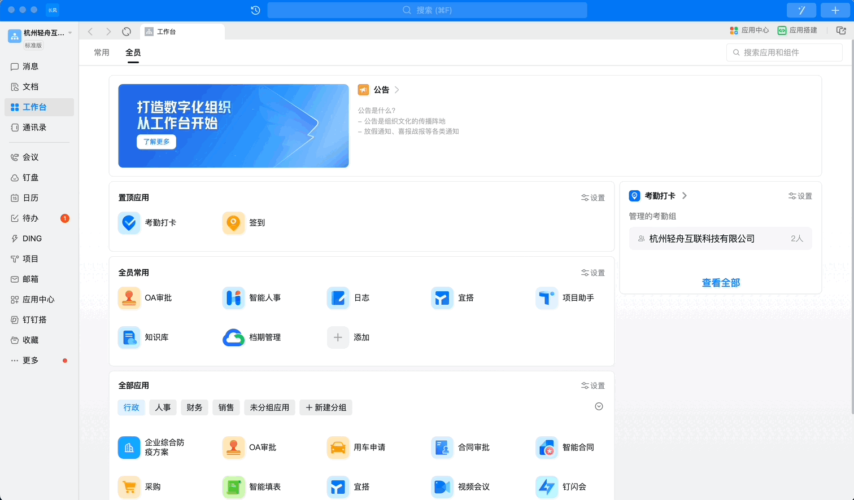Open OA审批 in 全部应用 list
The width and height of the screenshot is (854, 500).
pyautogui.click(x=233, y=448)
